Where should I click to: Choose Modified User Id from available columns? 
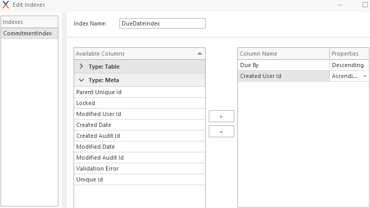(x=139, y=114)
